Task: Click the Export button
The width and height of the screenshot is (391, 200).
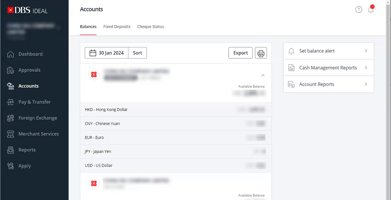Action: click(240, 53)
